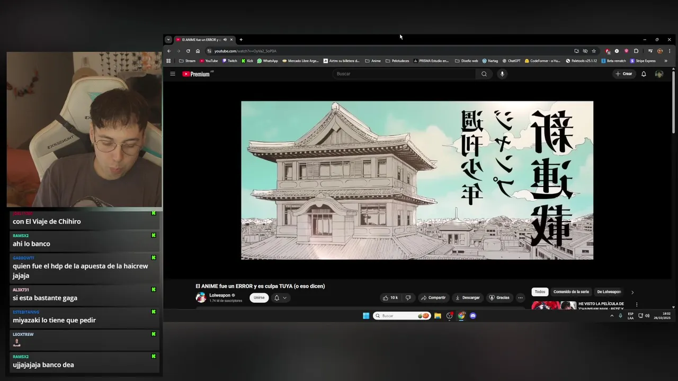678x381 pixels.
Task: Expand the Pelotudeces bookmarks folder
Action: click(x=397, y=61)
